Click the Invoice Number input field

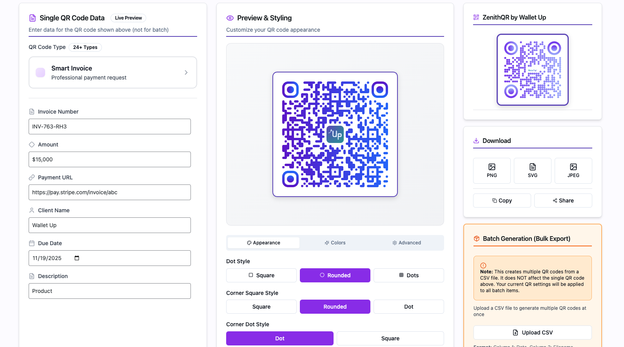[110, 127]
